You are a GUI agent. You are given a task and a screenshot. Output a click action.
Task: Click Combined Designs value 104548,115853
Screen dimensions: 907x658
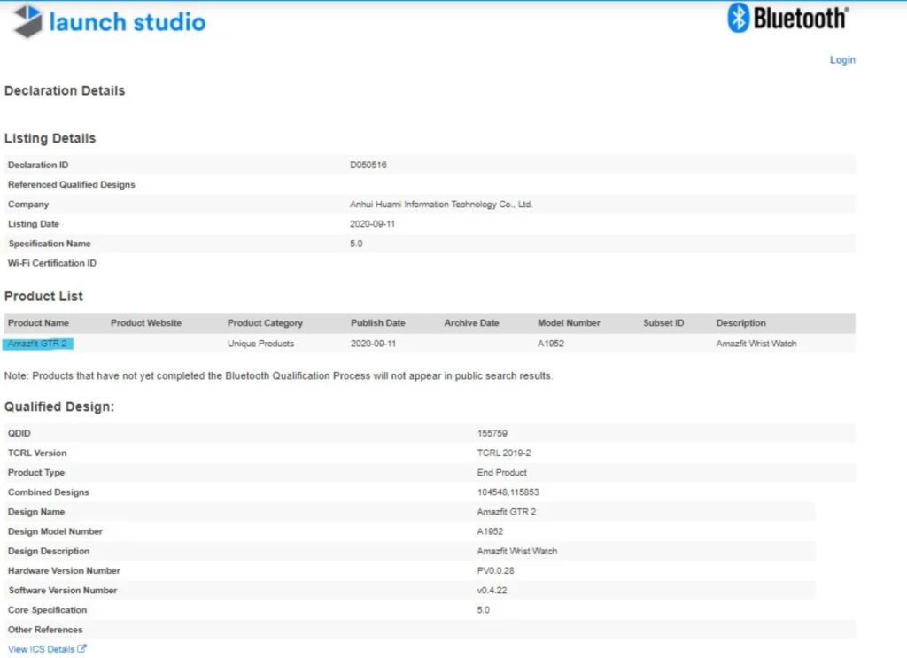[508, 492]
